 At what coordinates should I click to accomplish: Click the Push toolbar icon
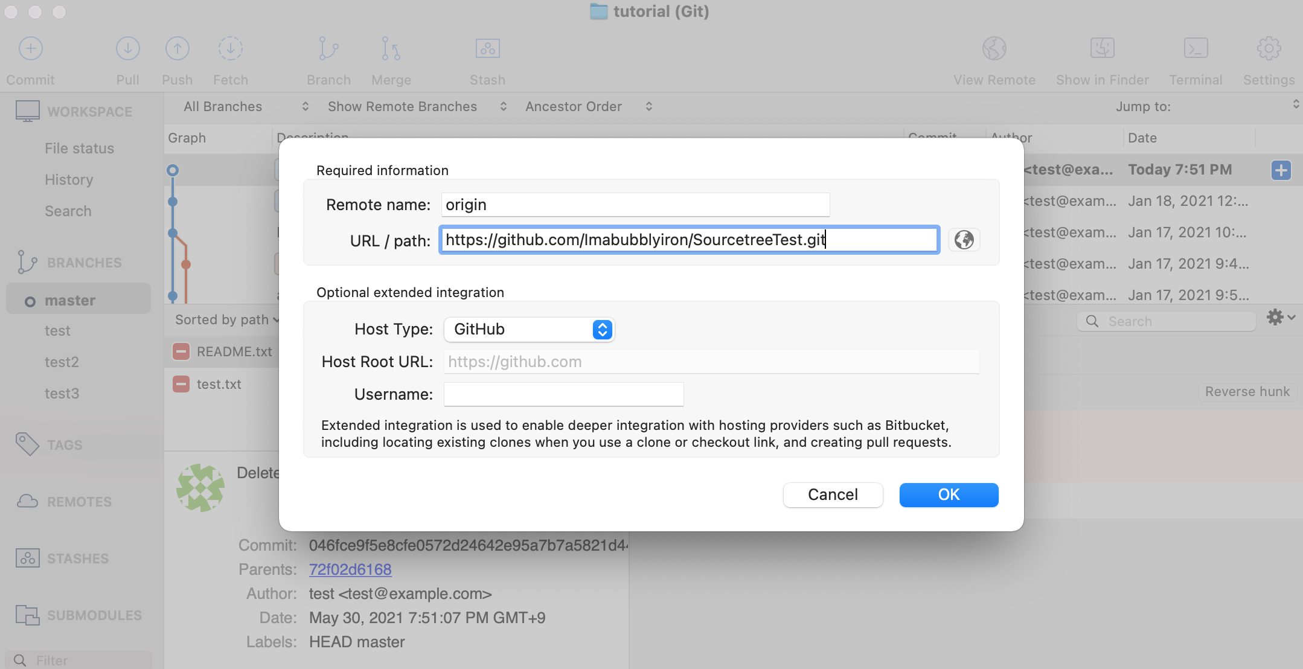[x=177, y=49]
